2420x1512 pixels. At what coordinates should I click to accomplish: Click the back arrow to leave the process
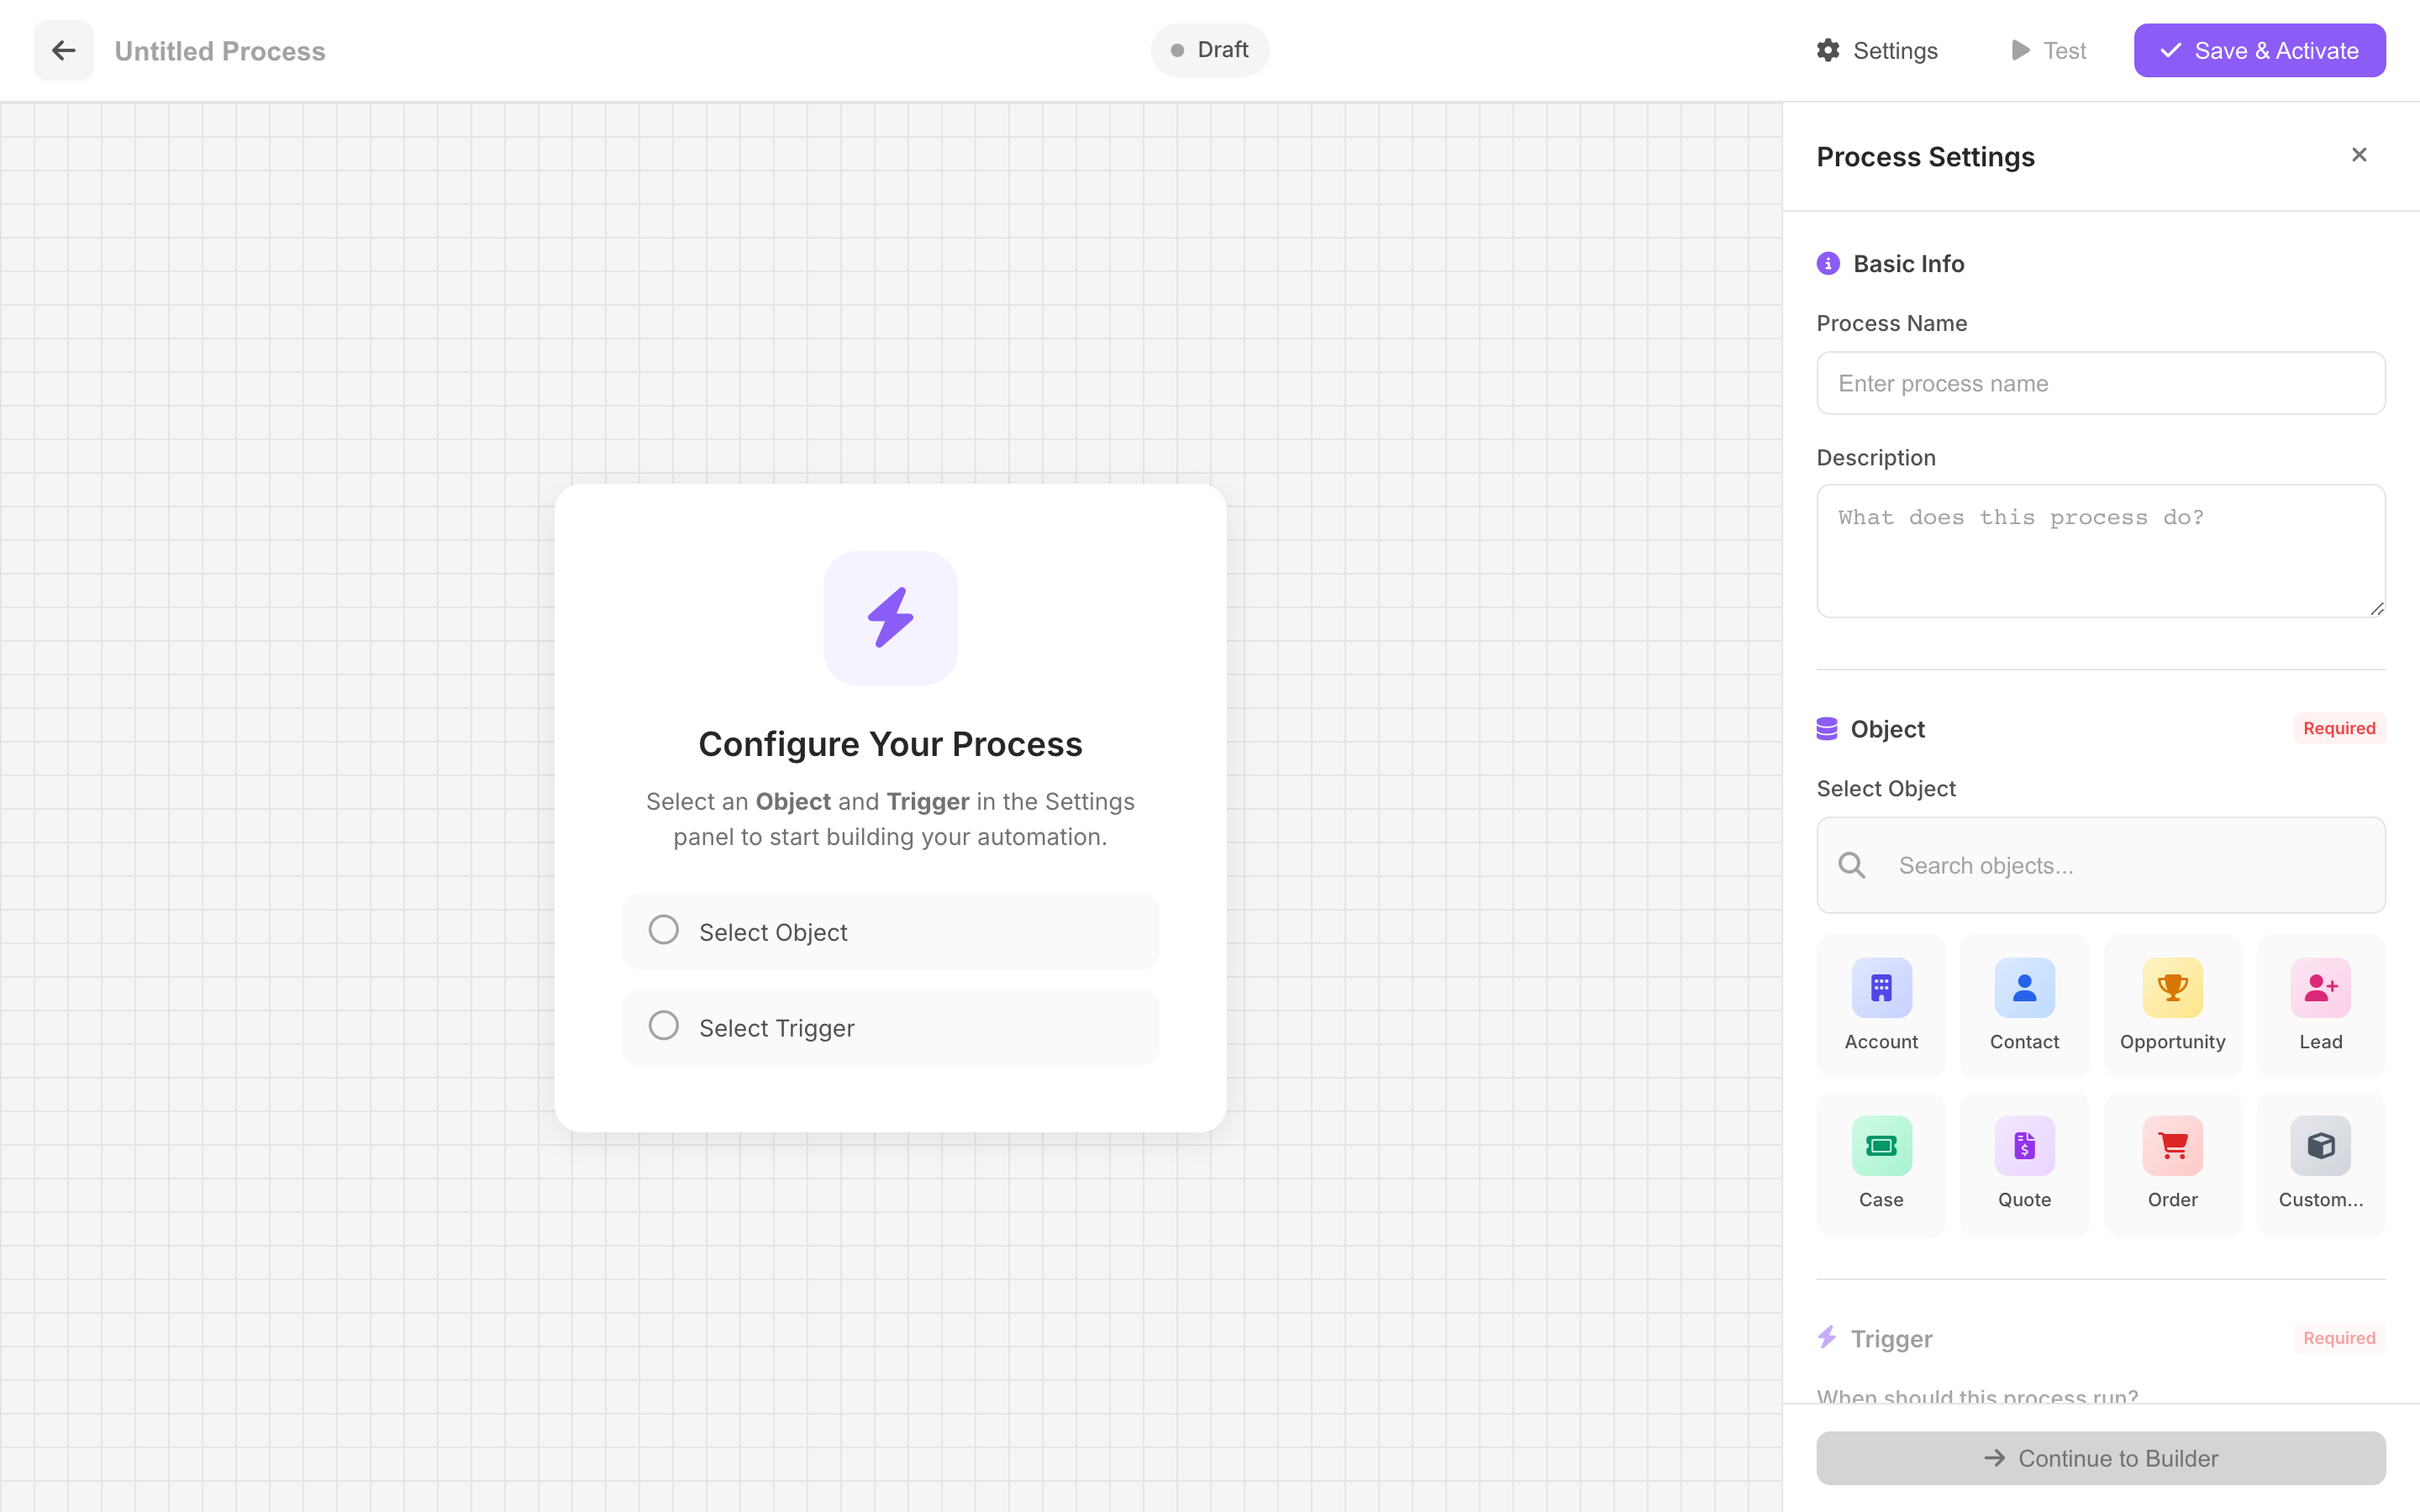(63, 50)
